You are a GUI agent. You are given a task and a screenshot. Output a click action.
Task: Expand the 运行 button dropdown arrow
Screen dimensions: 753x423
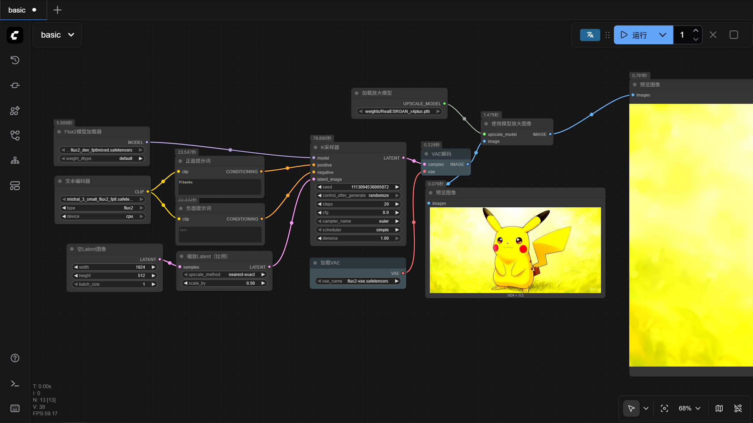663,35
